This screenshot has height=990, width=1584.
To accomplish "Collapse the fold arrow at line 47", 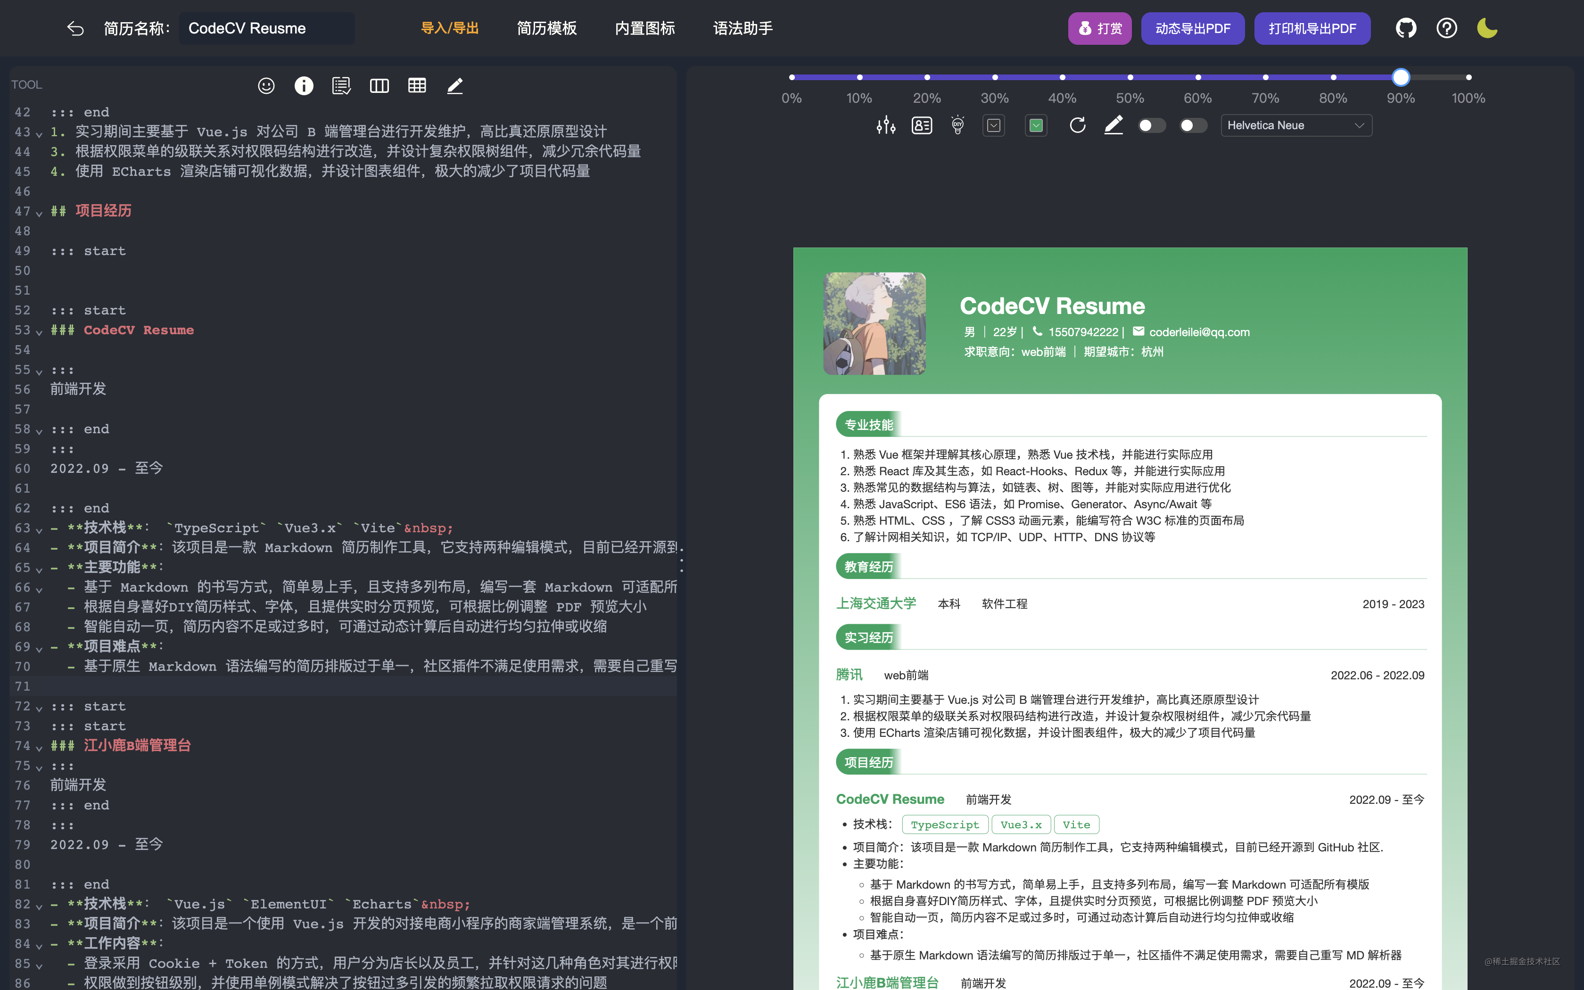I will 39,213.
